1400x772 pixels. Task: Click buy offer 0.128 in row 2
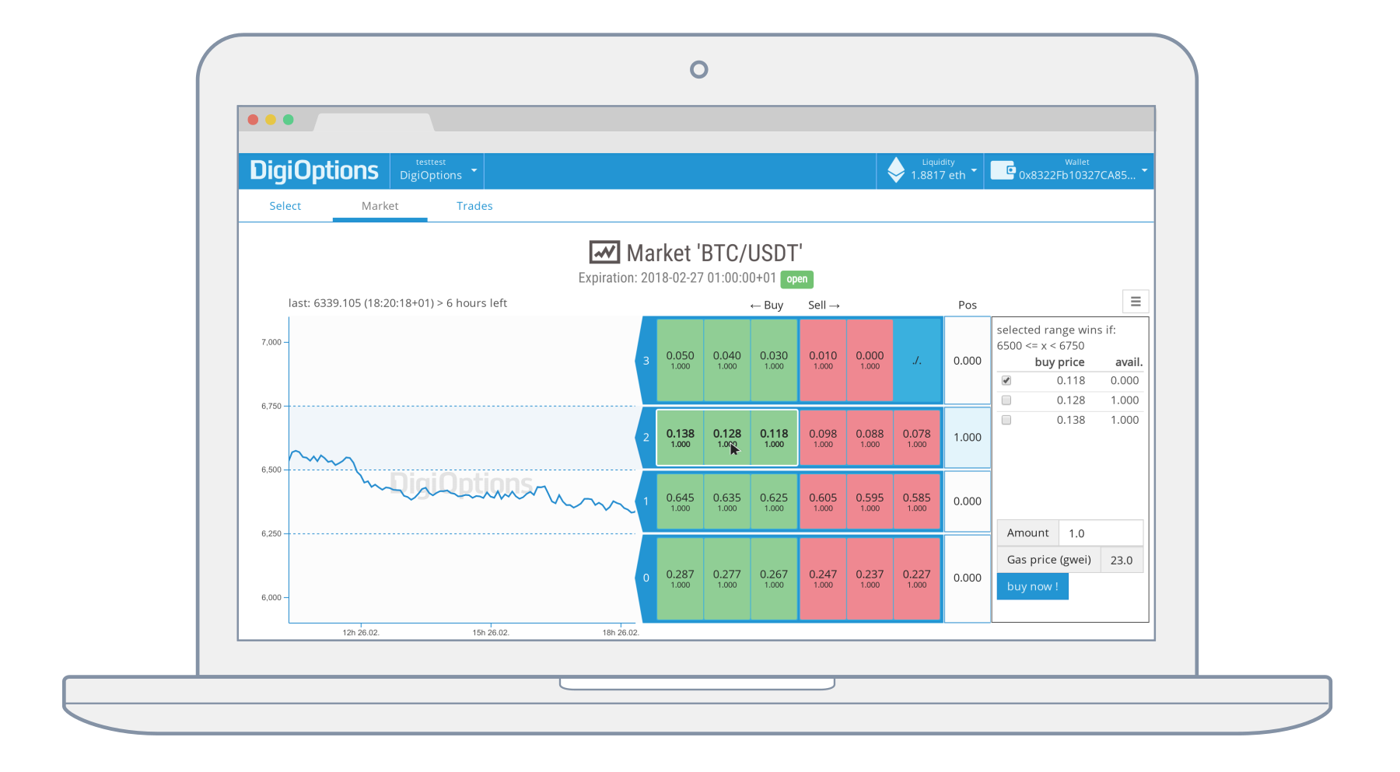pyautogui.click(x=726, y=438)
